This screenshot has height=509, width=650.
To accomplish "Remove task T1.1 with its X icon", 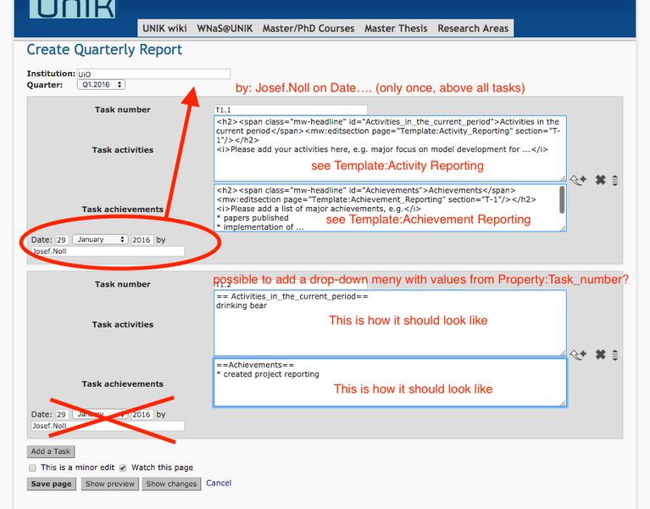I will [600, 180].
